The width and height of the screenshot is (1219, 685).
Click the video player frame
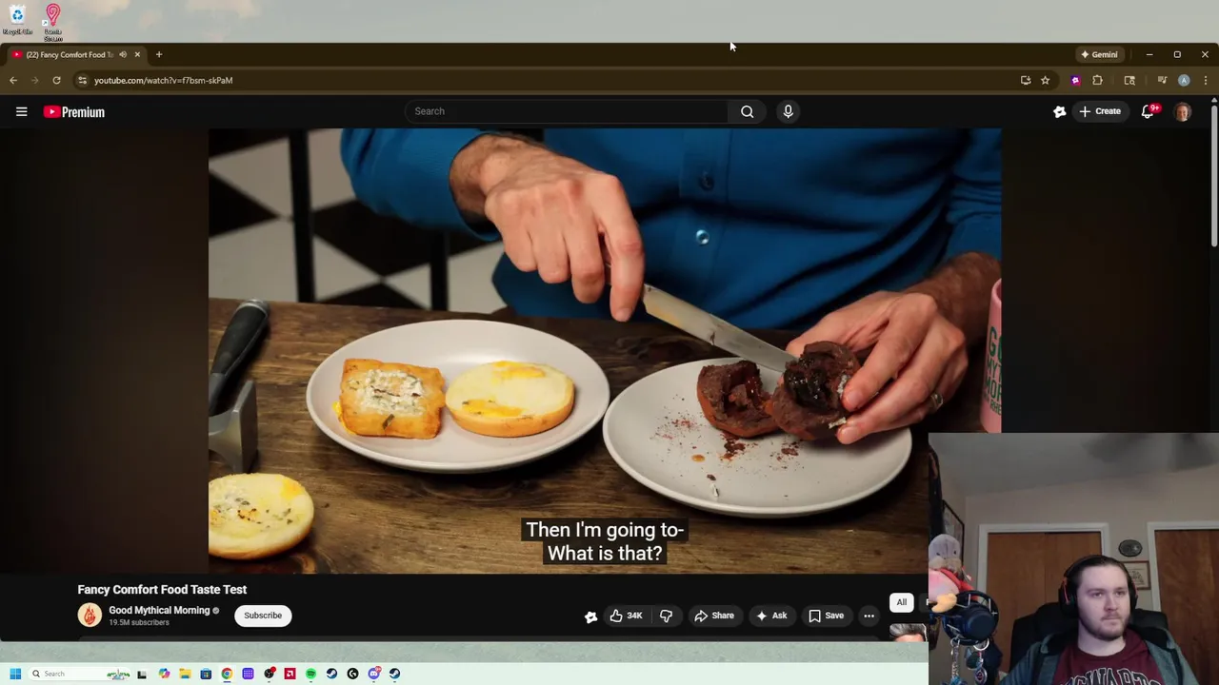click(x=605, y=351)
